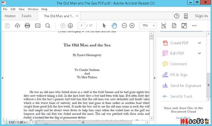Zoom out with minus icon
The height and width of the screenshot is (126, 212).
124,26
